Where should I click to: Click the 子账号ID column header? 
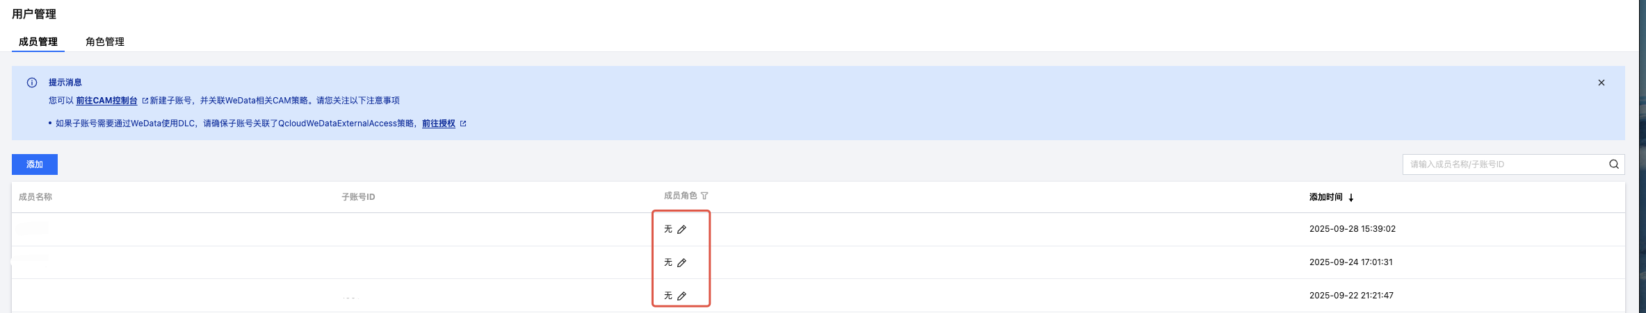coord(358,197)
